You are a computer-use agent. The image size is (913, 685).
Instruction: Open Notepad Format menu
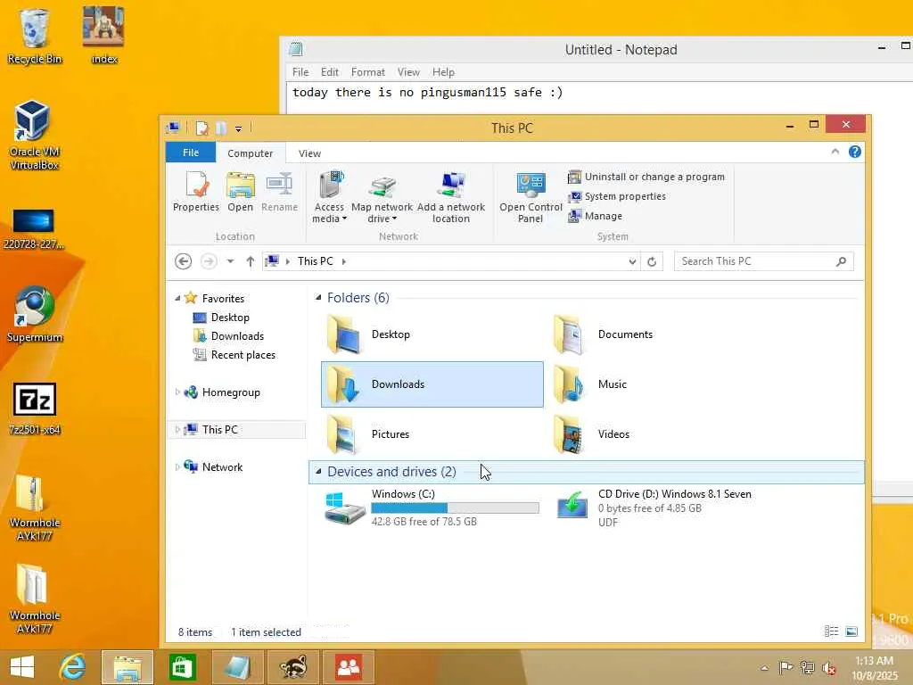(x=368, y=72)
